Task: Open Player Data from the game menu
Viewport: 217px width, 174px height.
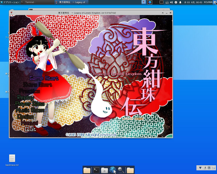Action: [30, 104]
